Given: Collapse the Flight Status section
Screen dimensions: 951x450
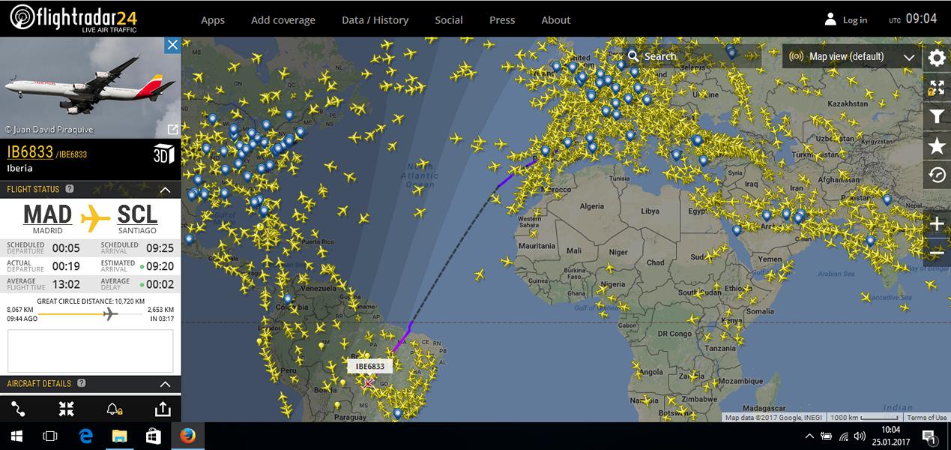Looking at the screenshot, I should click(166, 190).
